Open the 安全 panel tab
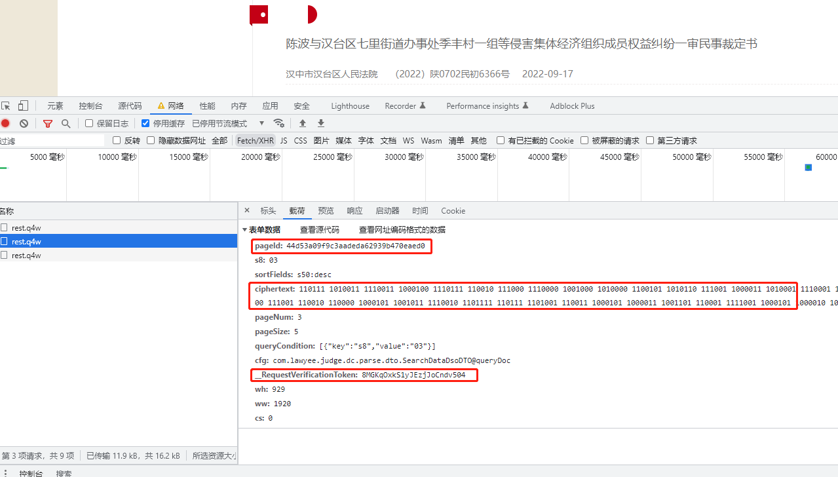Screen dimensions: 838x477 301,105
